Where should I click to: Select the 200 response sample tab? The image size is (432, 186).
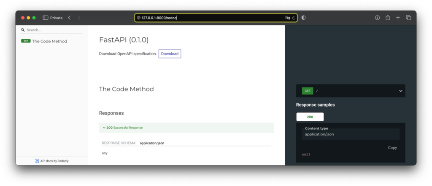[310, 117]
